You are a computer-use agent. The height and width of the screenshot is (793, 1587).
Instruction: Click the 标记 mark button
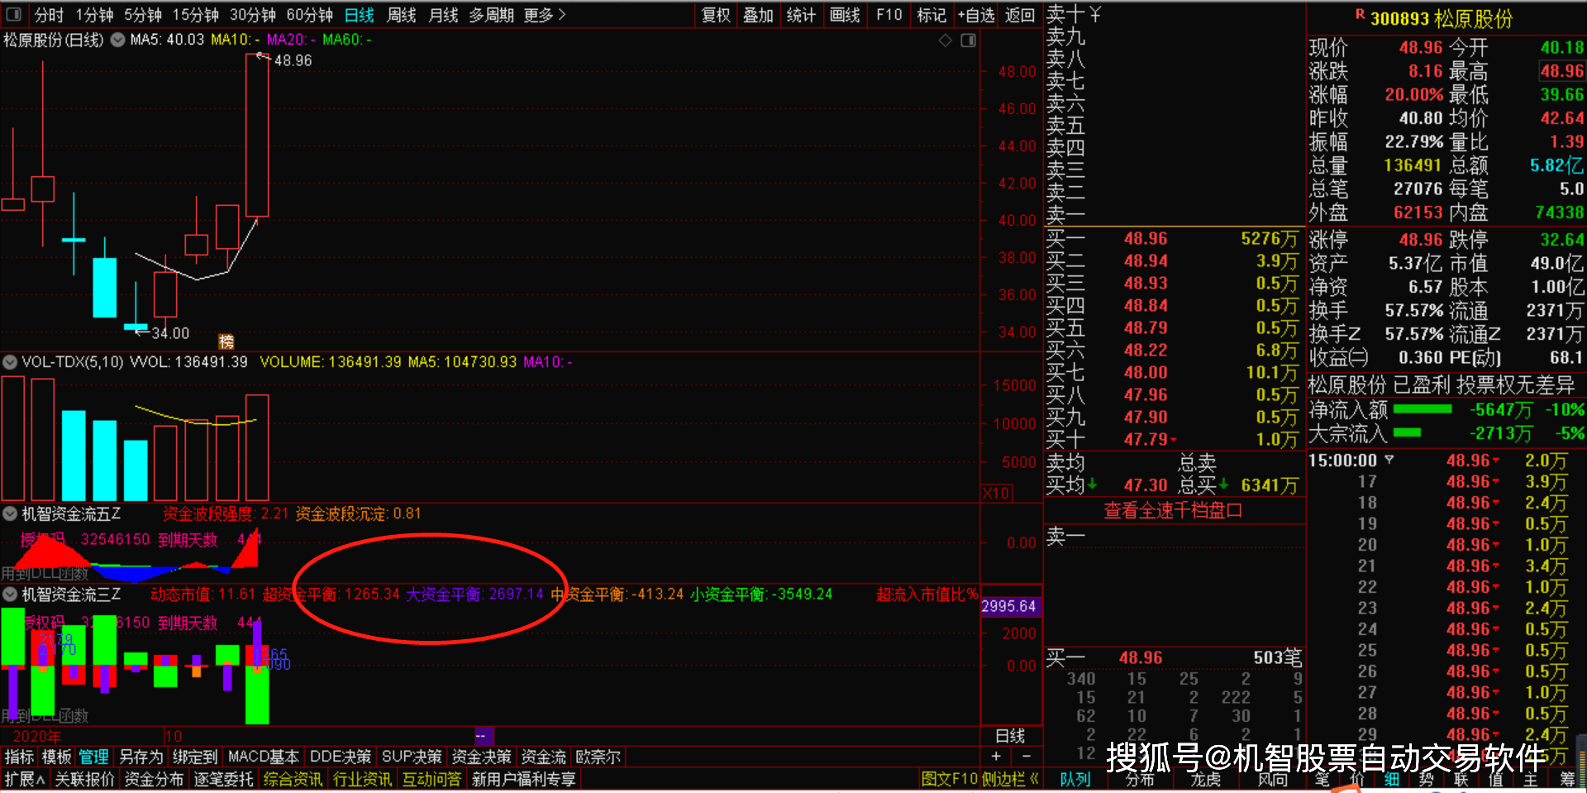click(x=932, y=15)
